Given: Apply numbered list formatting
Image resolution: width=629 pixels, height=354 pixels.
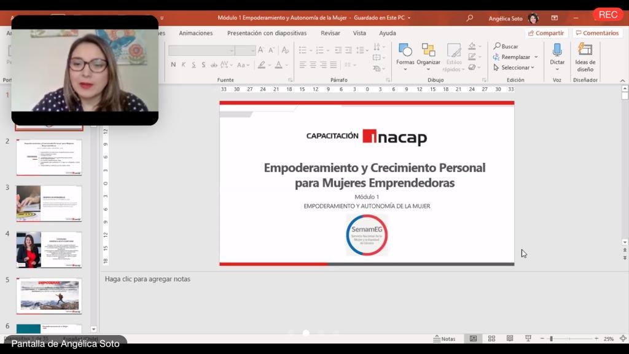Looking at the screenshot, I should coord(319,50).
